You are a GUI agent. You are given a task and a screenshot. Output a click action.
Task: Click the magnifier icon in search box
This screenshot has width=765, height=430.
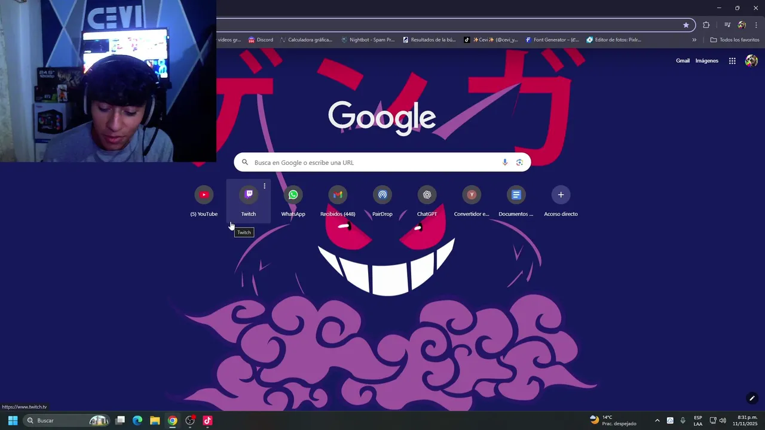244,162
